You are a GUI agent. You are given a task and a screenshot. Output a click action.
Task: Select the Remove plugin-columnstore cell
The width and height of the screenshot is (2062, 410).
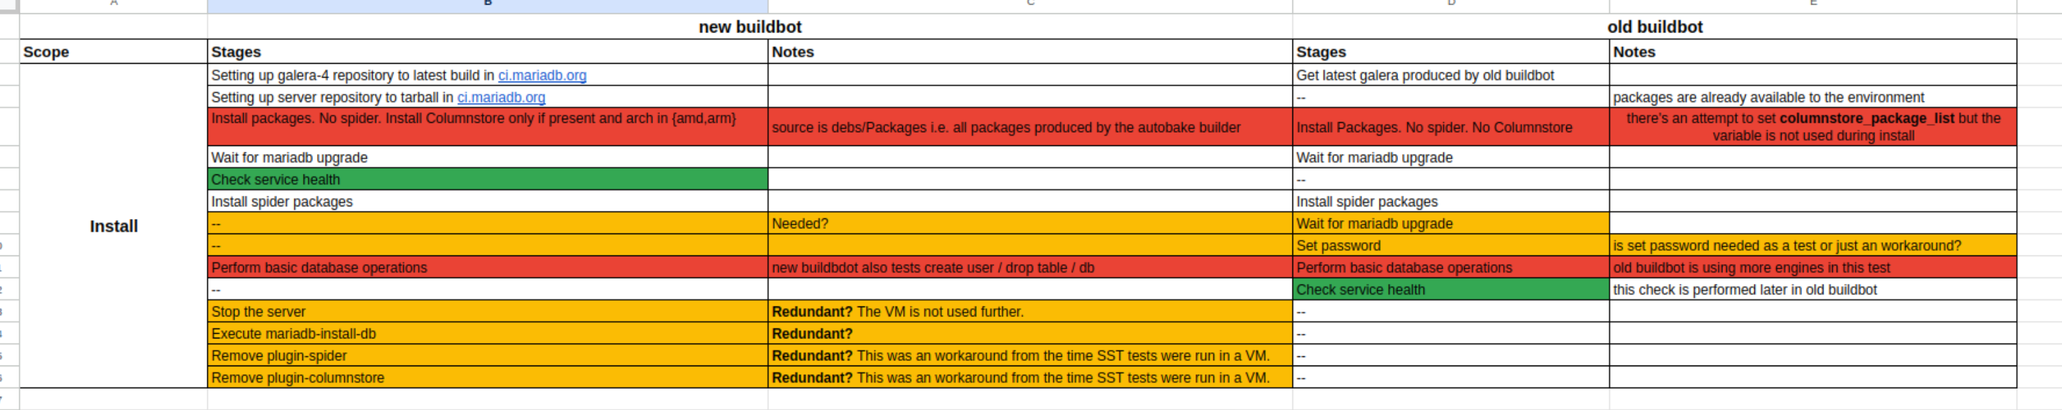488,377
